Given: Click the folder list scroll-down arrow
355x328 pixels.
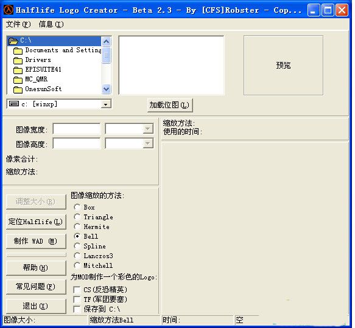Looking at the screenshot, I should pyautogui.click(x=106, y=89).
